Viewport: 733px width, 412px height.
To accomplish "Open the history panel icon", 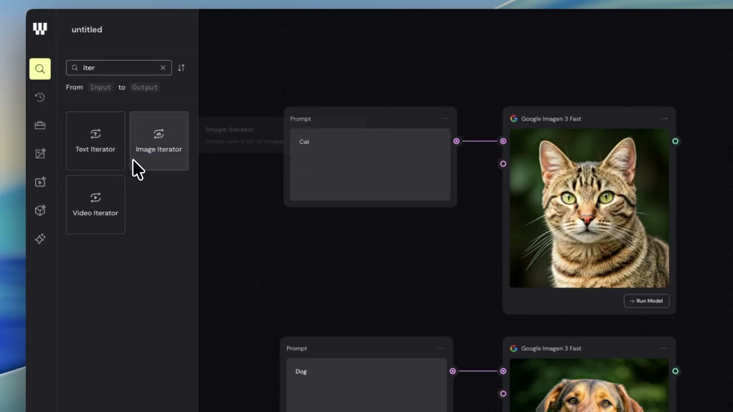I will (40, 97).
